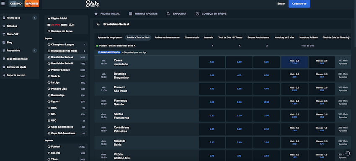Click the Multiplicador de Odds icon
Viewport: 356px width, 161px height.
click(49, 51)
